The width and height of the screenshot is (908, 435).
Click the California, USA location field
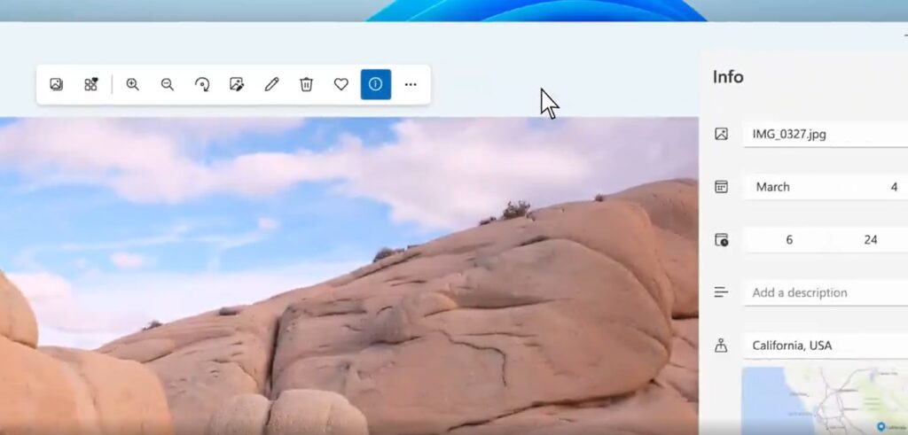pyautogui.click(x=826, y=346)
